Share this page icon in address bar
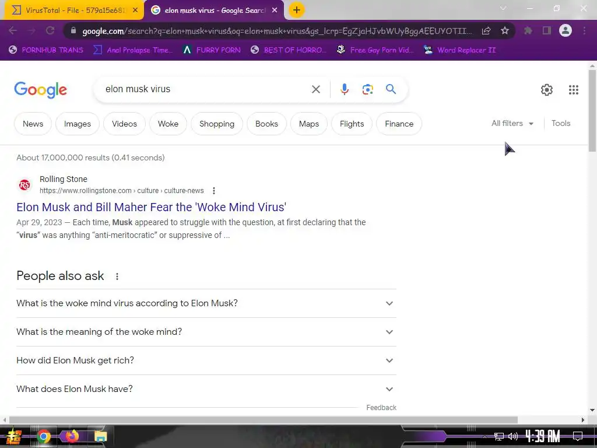Viewport: 597px width, 448px height. pos(486,31)
